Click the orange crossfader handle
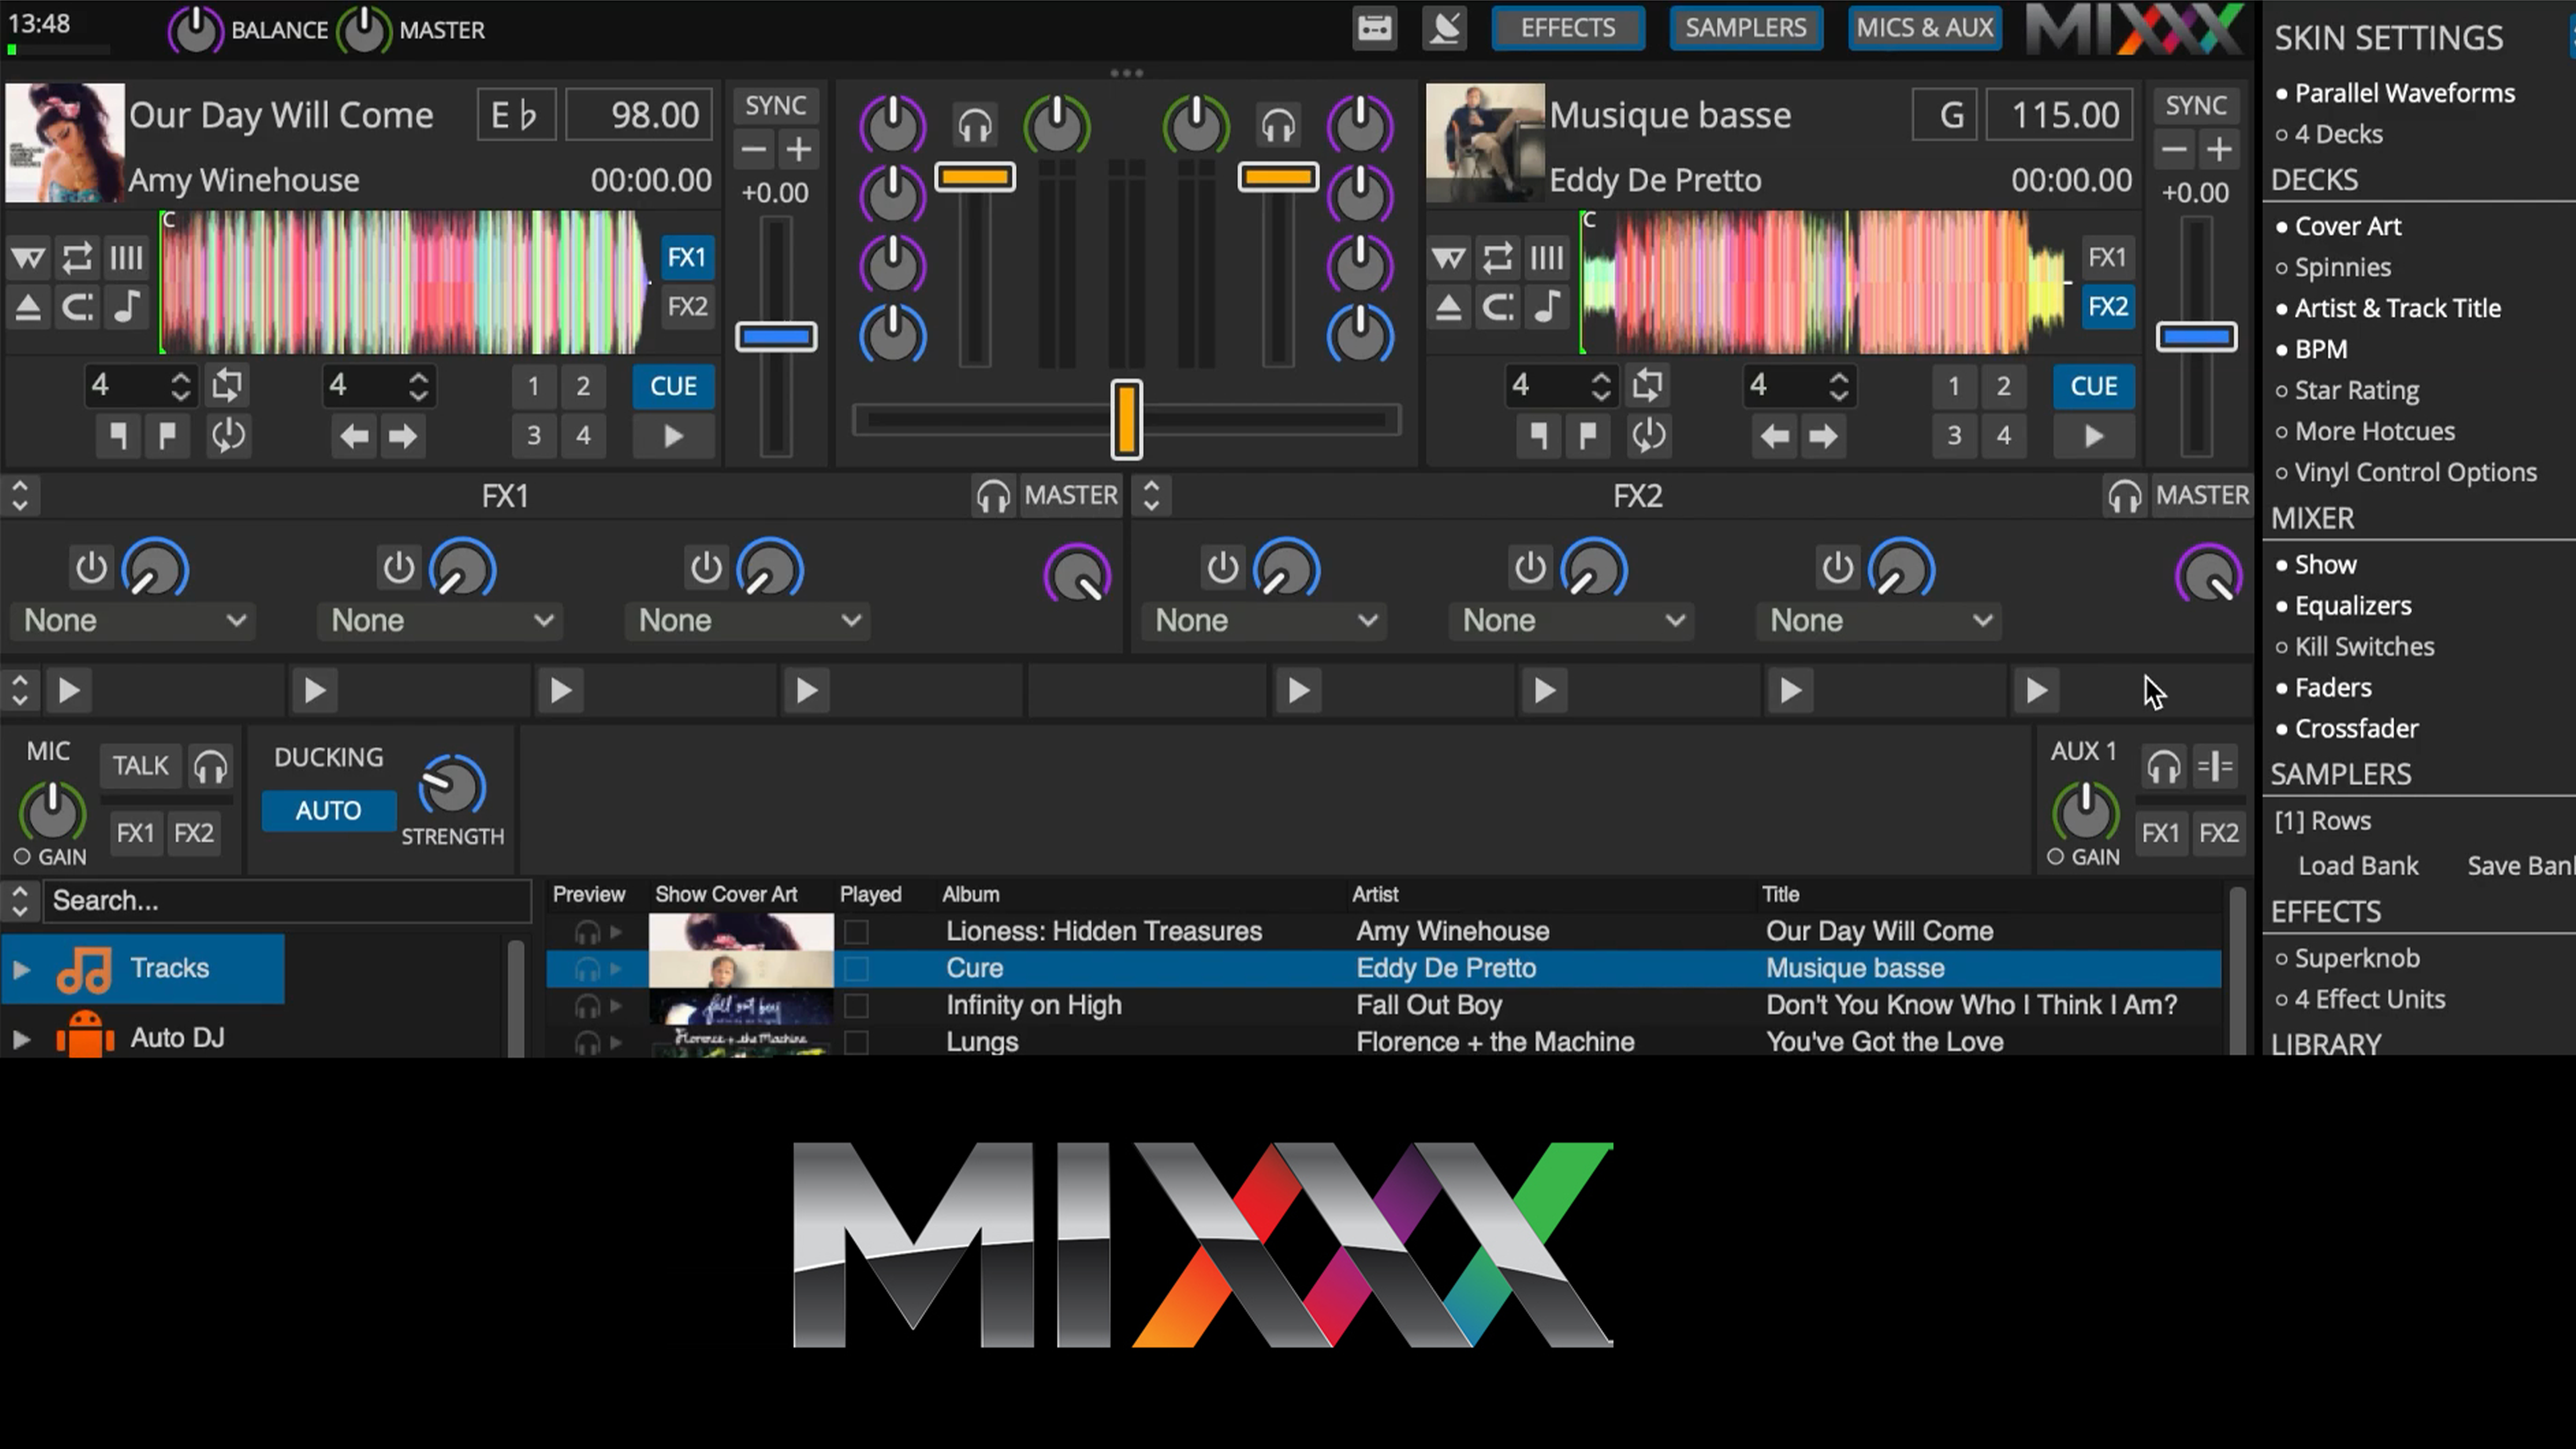Image resolution: width=2576 pixels, height=1449 pixels. coord(1126,420)
